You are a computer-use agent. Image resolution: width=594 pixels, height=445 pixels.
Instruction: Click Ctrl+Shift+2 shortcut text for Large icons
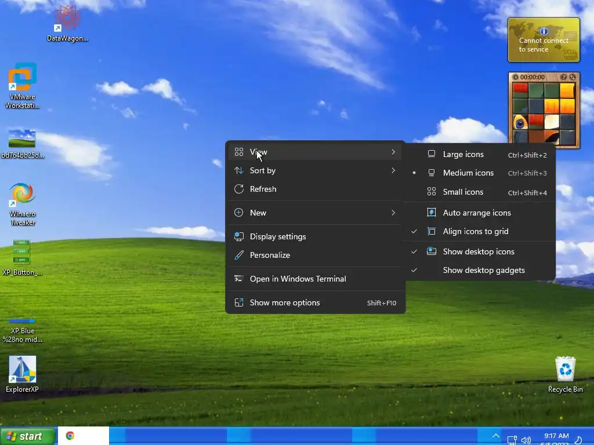(x=527, y=155)
